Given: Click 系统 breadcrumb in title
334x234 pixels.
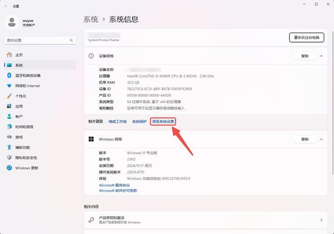Looking at the screenshot, I should click(91, 19).
